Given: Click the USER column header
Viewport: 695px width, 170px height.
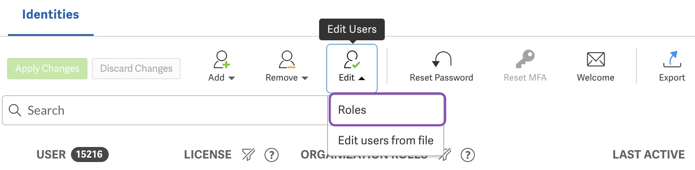Looking at the screenshot, I should point(51,155).
